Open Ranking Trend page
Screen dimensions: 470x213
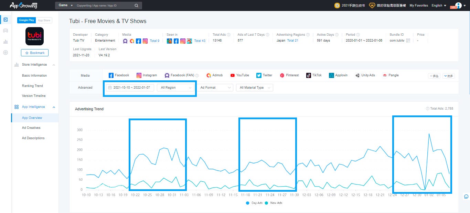point(32,86)
